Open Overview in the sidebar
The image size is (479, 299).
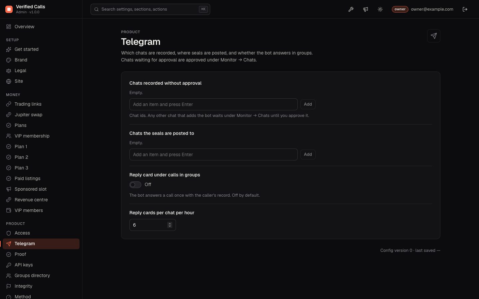tap(41, 27)
